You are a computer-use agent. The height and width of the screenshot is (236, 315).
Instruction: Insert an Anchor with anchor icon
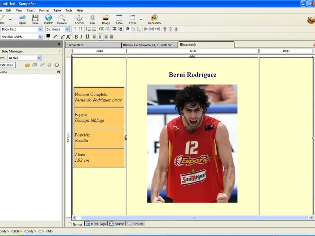tap(80, 19)
